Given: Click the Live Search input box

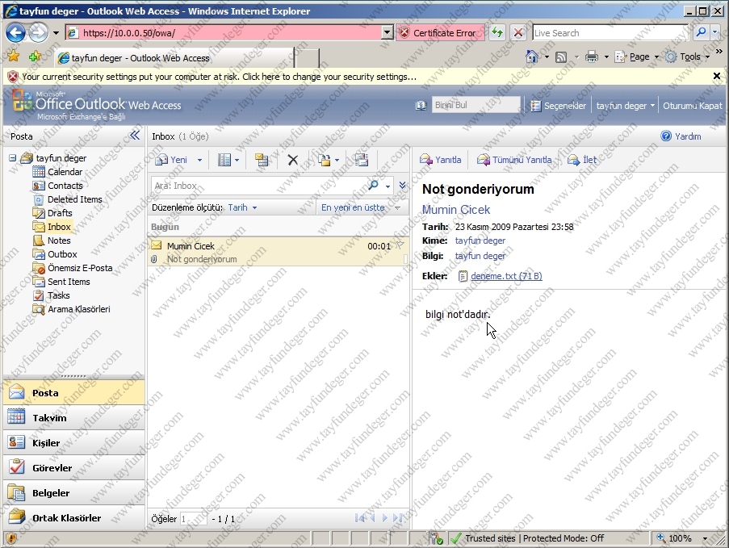Looking at the screenshot, I should pos(611,32).
